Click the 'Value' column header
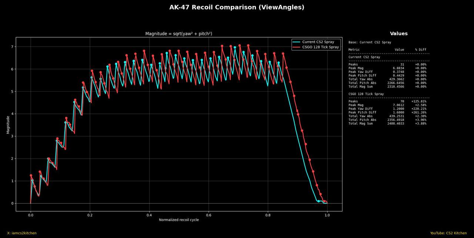The height and width of the screenshot is (238, 474). click(400, 50)
